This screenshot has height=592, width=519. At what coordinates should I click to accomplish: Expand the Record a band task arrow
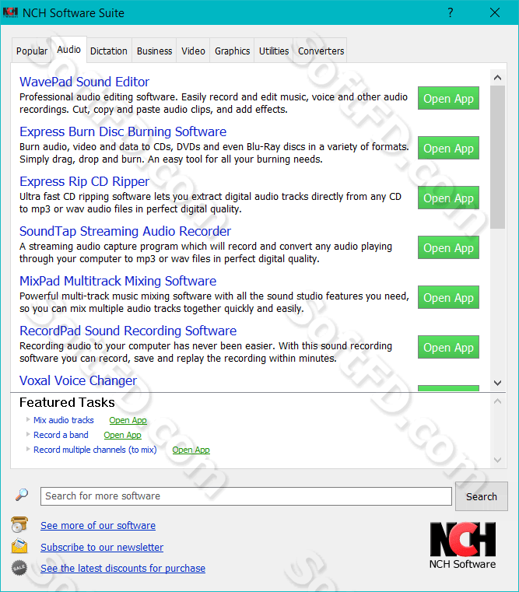click(28, 434)
